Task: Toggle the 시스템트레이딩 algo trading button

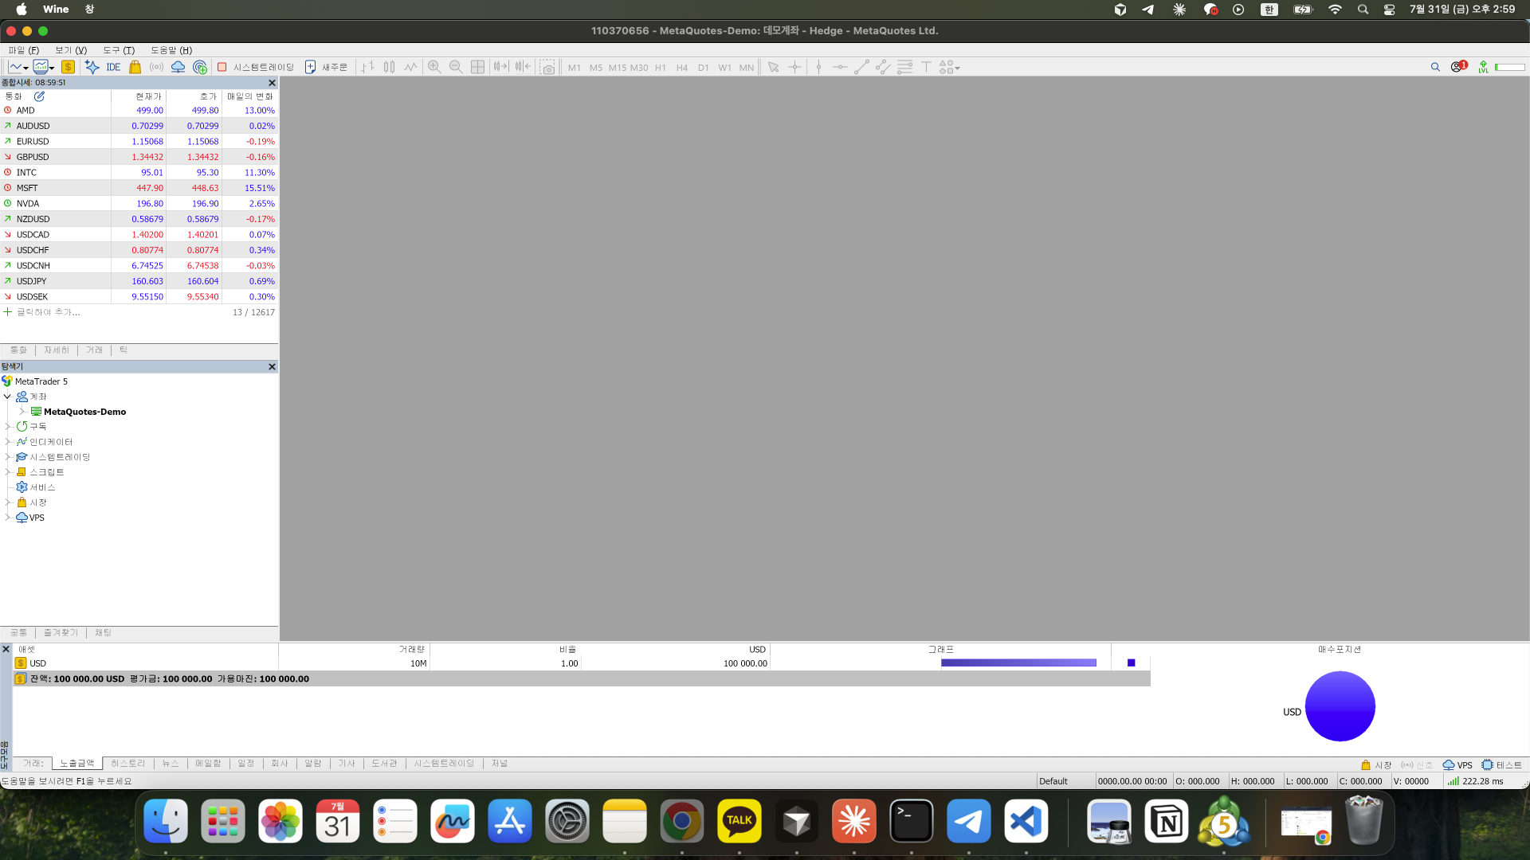Action: coord(256,68)
